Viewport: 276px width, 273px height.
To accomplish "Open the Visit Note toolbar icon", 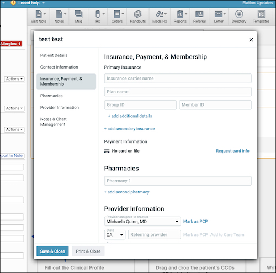I will pos(39,14).
